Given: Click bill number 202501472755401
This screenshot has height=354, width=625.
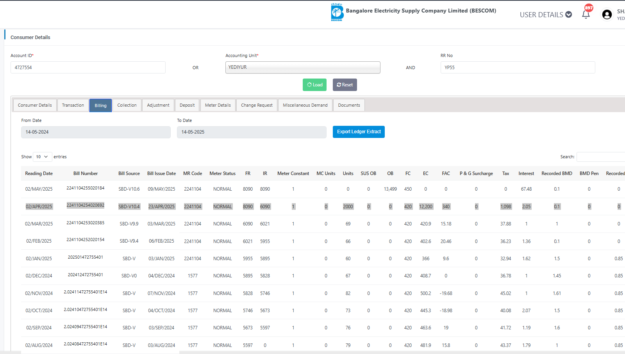Looking at the screenshot, I should (x=86, y=257).
